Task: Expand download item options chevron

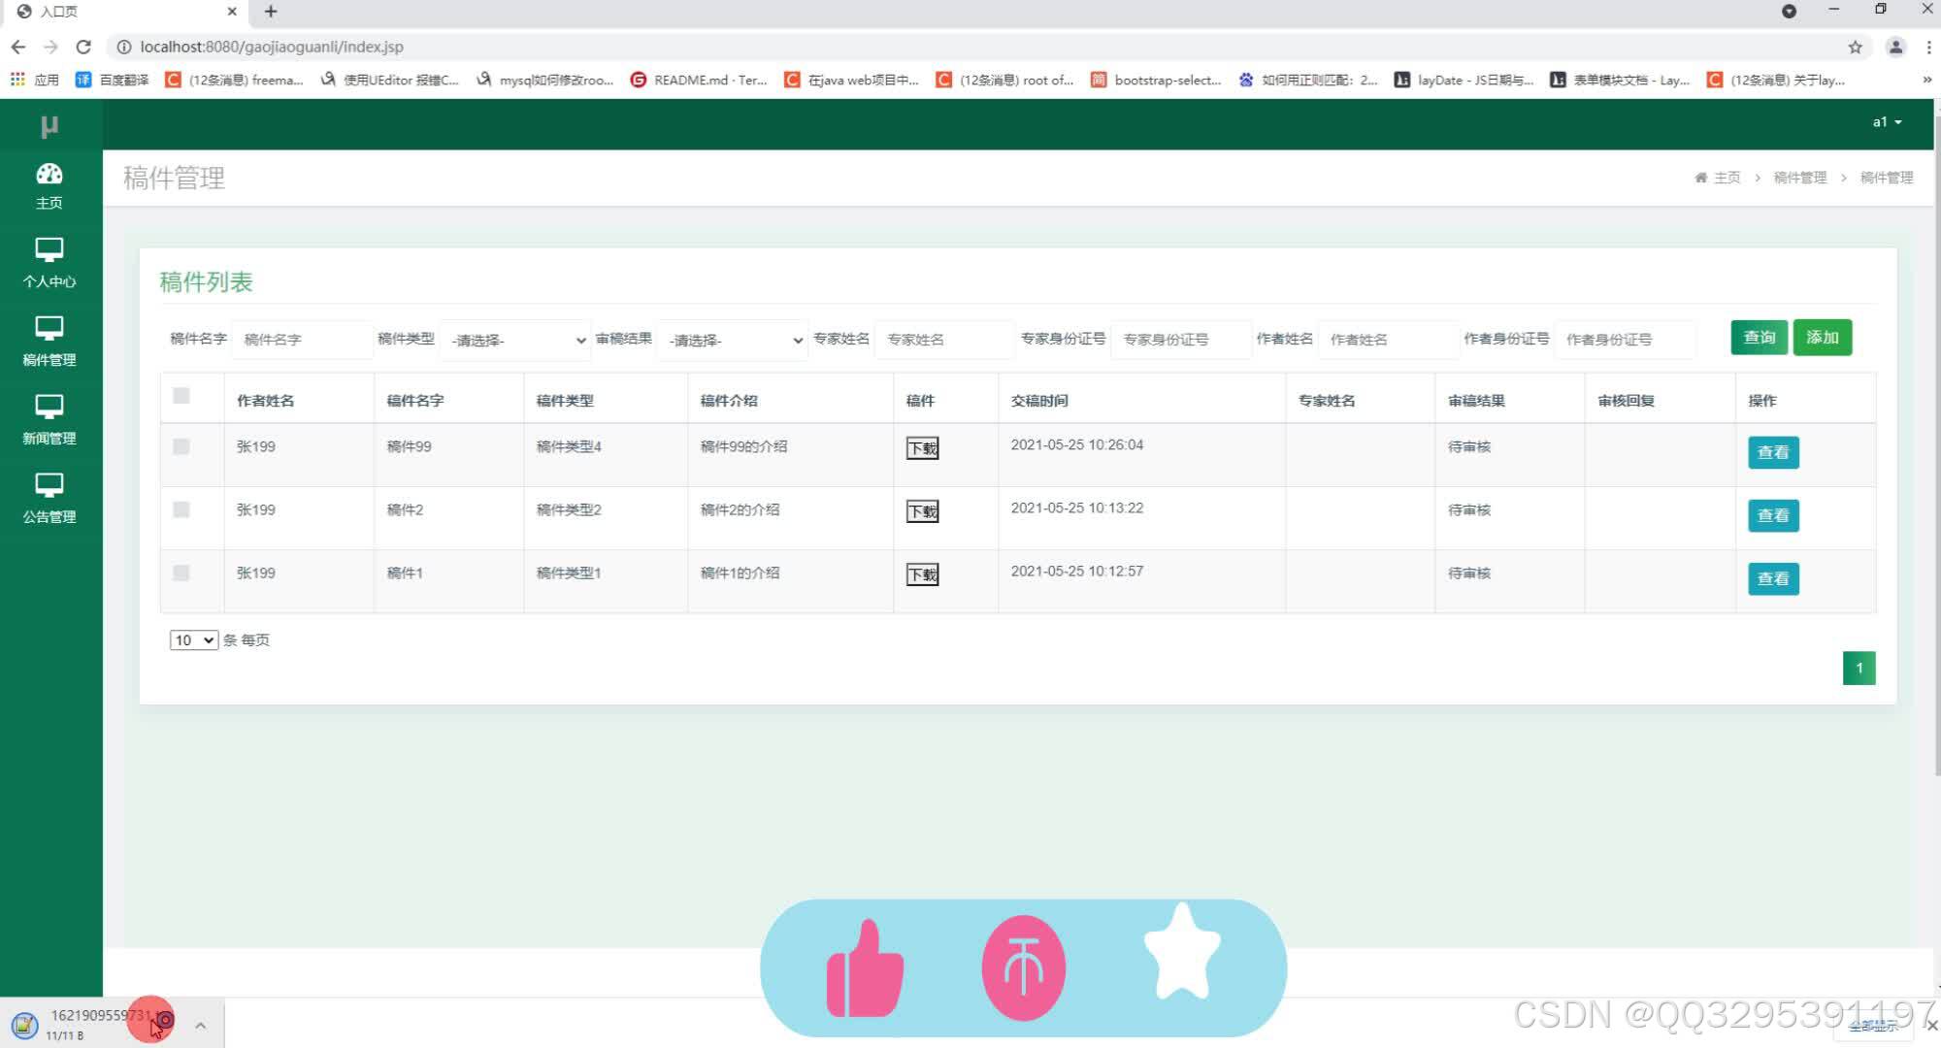Action: click(x=200, y=1025)
